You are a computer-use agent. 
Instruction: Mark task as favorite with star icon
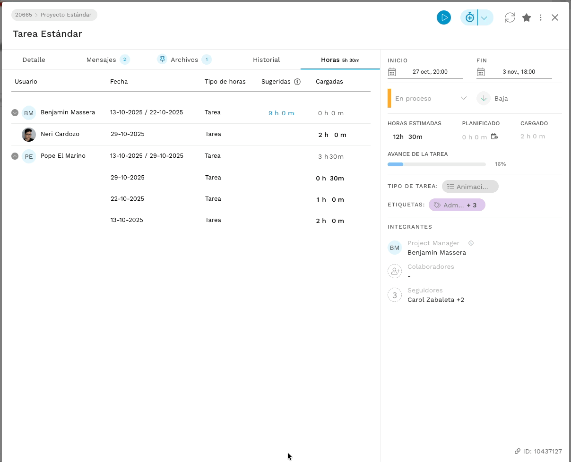click(x=527, y=18)
